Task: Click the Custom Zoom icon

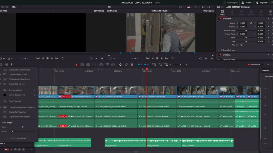Action: point(166,65)
